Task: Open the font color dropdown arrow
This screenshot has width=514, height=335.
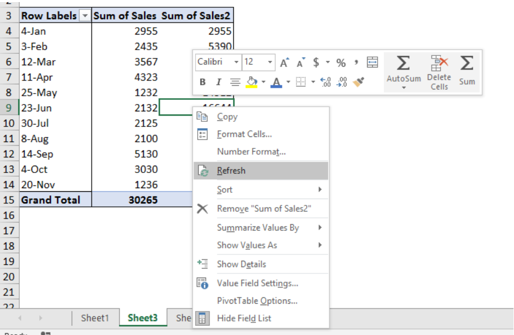Action: click(x=288, y=82)
